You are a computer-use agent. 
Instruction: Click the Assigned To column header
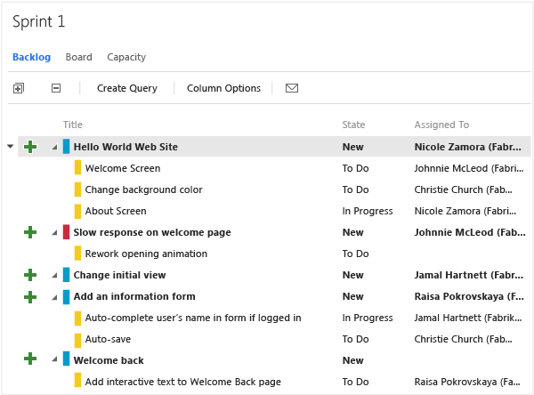coord(441,125)
